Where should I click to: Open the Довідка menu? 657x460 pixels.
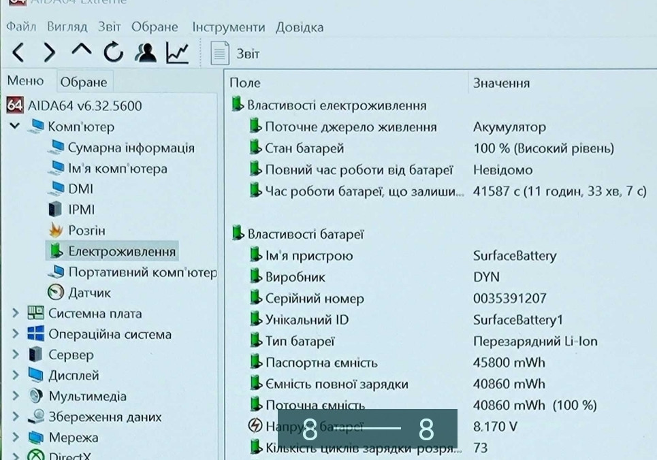click(x=300, y=27)
